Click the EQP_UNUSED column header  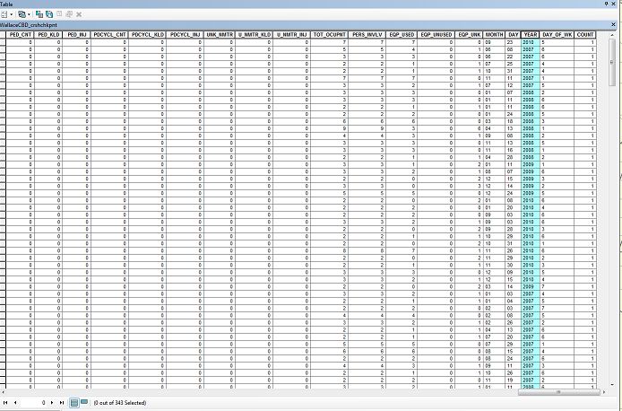(x=436, y=35)
